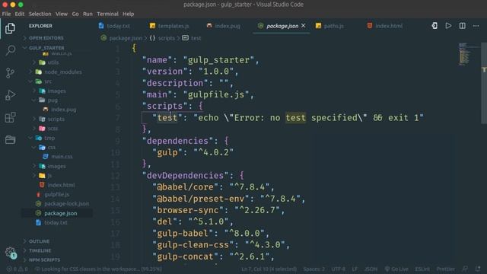Run the file with play icon
The image size is (487, 274).
[448, 26]
